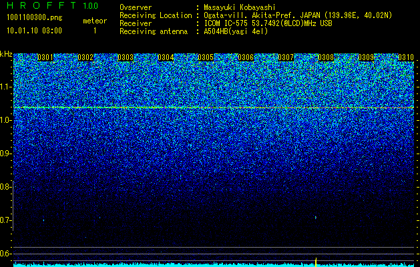This screenshot has height=267, width=420.
Task: Click the 1.0 frequency axis label
Action: click(x=5, y=120)
